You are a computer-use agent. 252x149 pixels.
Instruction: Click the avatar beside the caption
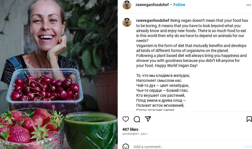pos(127,22)
